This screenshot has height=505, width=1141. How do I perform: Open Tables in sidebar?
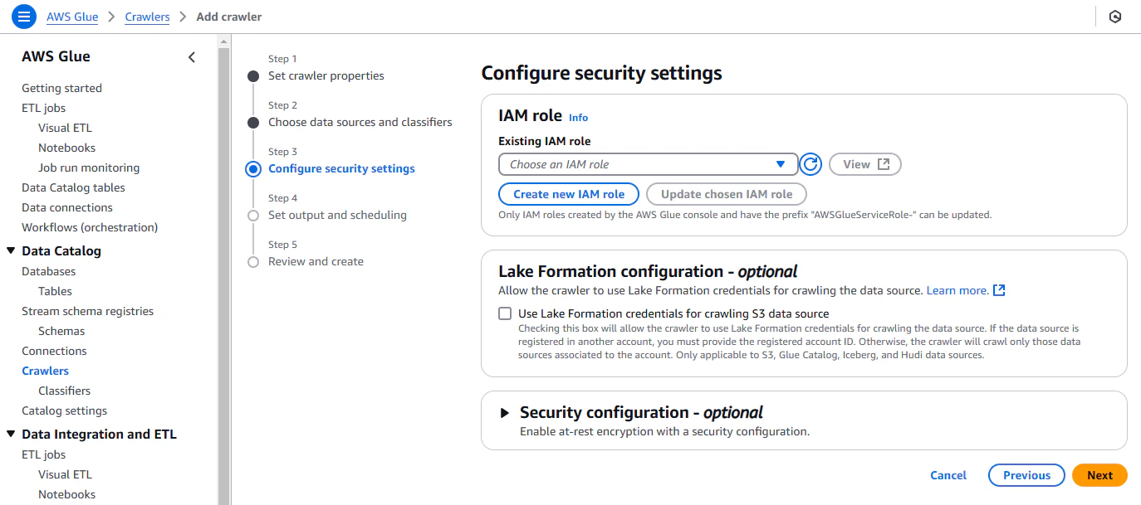[55, 291]
